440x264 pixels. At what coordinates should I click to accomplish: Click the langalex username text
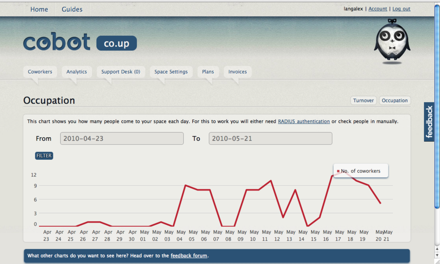(353, 9)
